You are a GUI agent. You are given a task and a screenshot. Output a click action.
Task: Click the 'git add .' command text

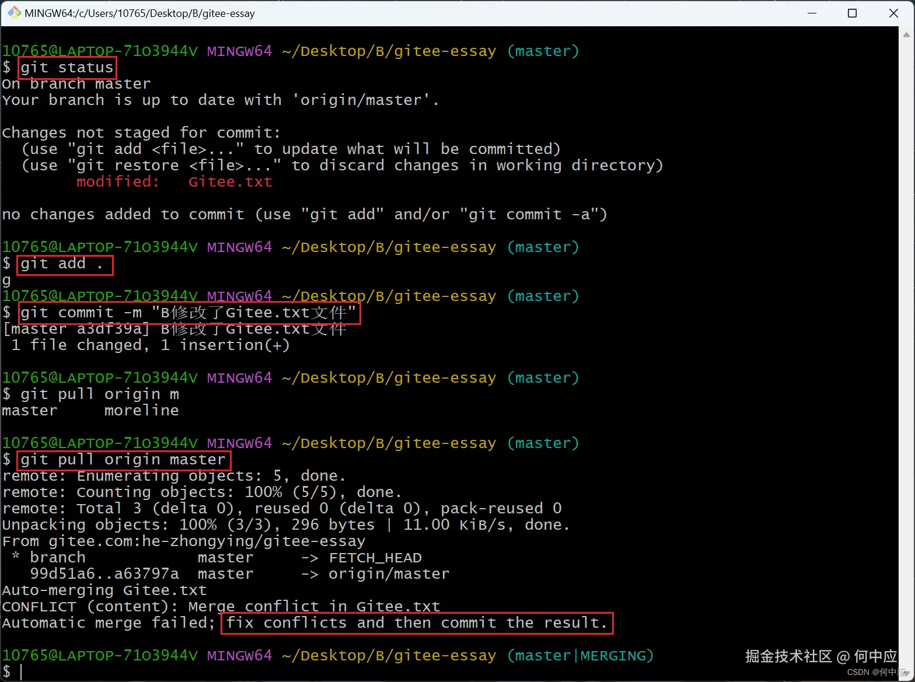(62, 264)
